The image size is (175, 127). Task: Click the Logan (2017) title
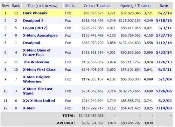35,28
